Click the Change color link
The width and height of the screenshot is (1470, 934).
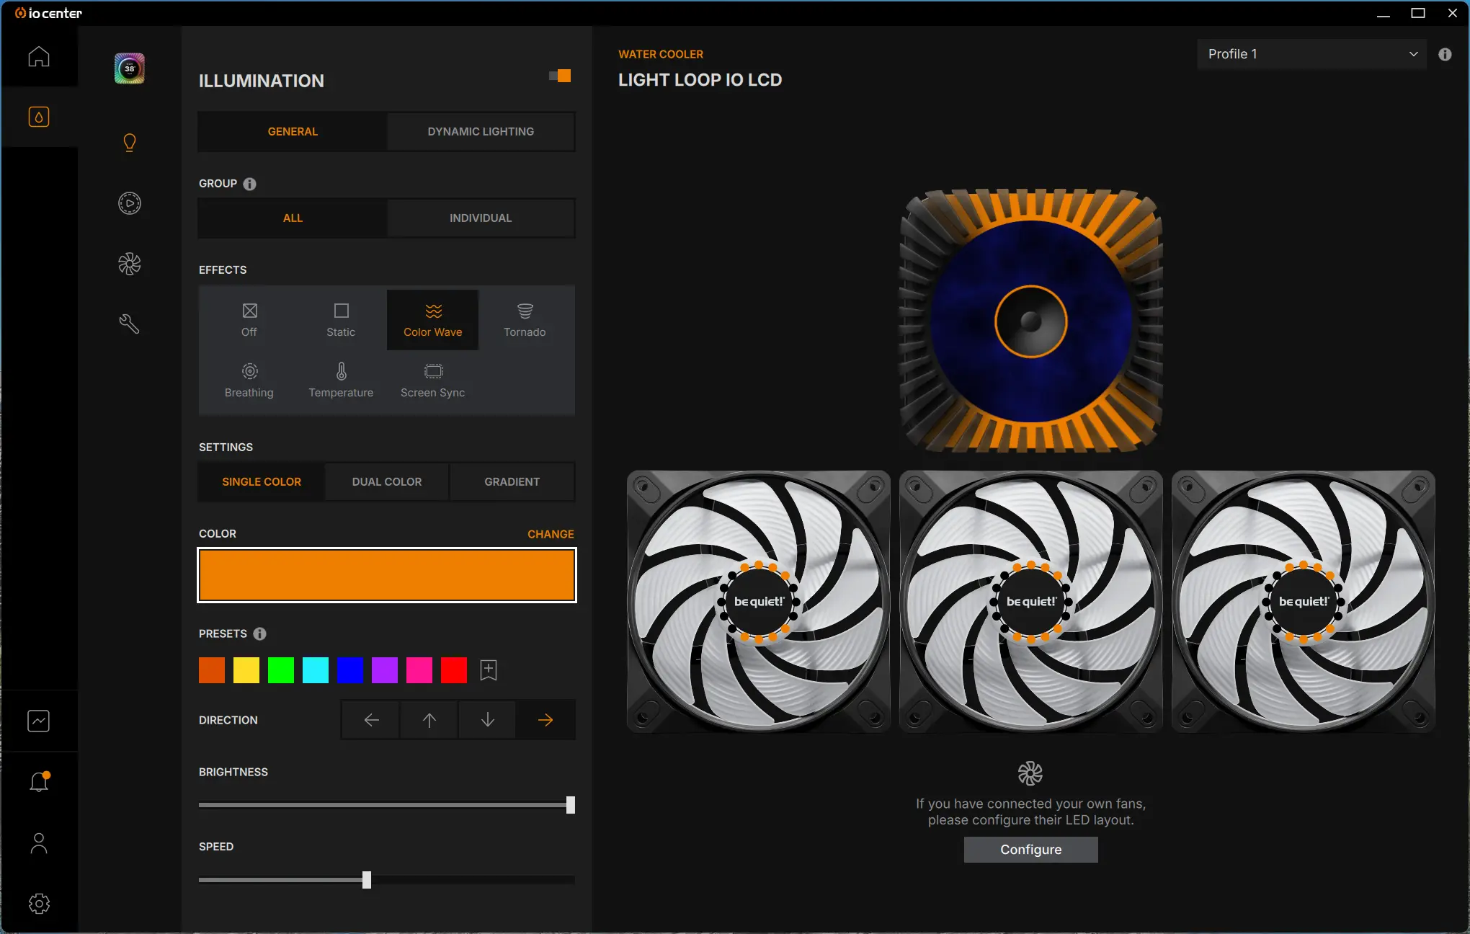pos(551,534)
